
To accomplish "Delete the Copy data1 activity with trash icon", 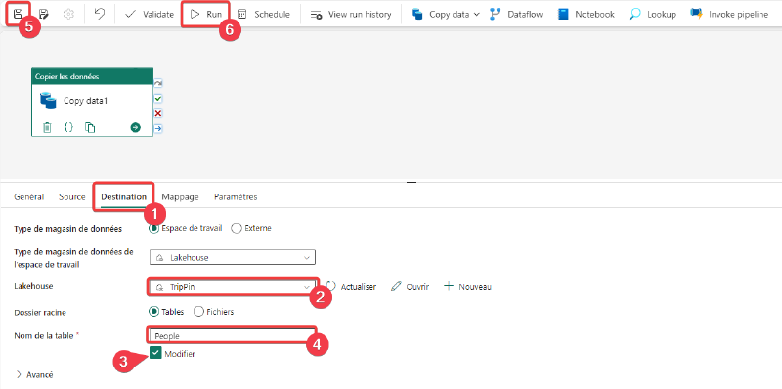I will coord(47,128).
